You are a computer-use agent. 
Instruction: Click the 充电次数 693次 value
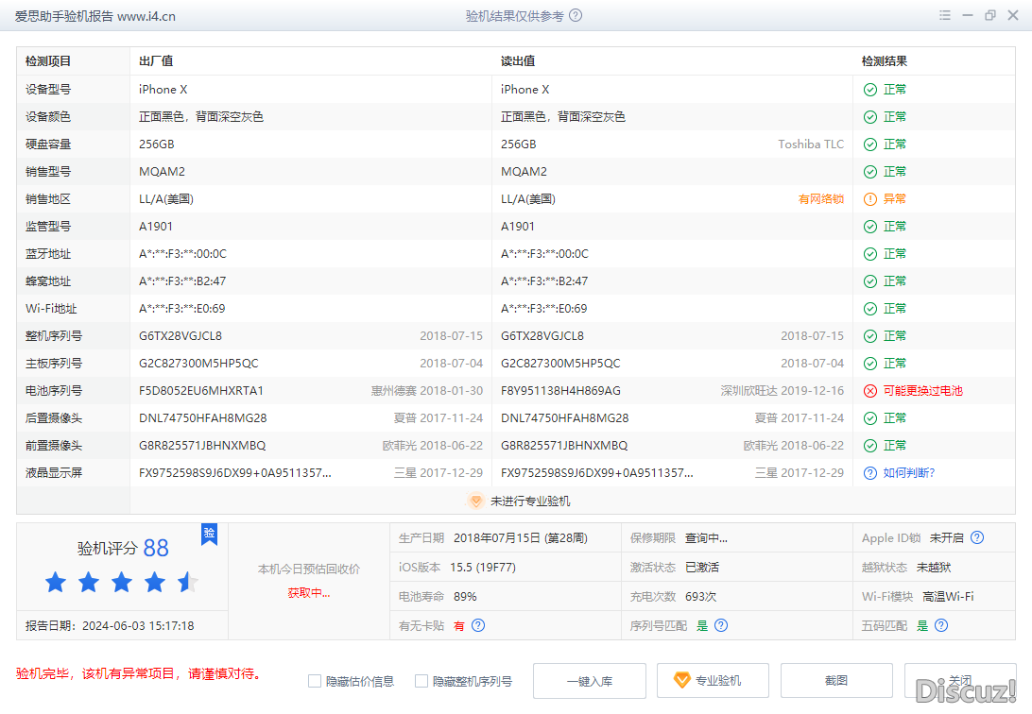(701, 596)
